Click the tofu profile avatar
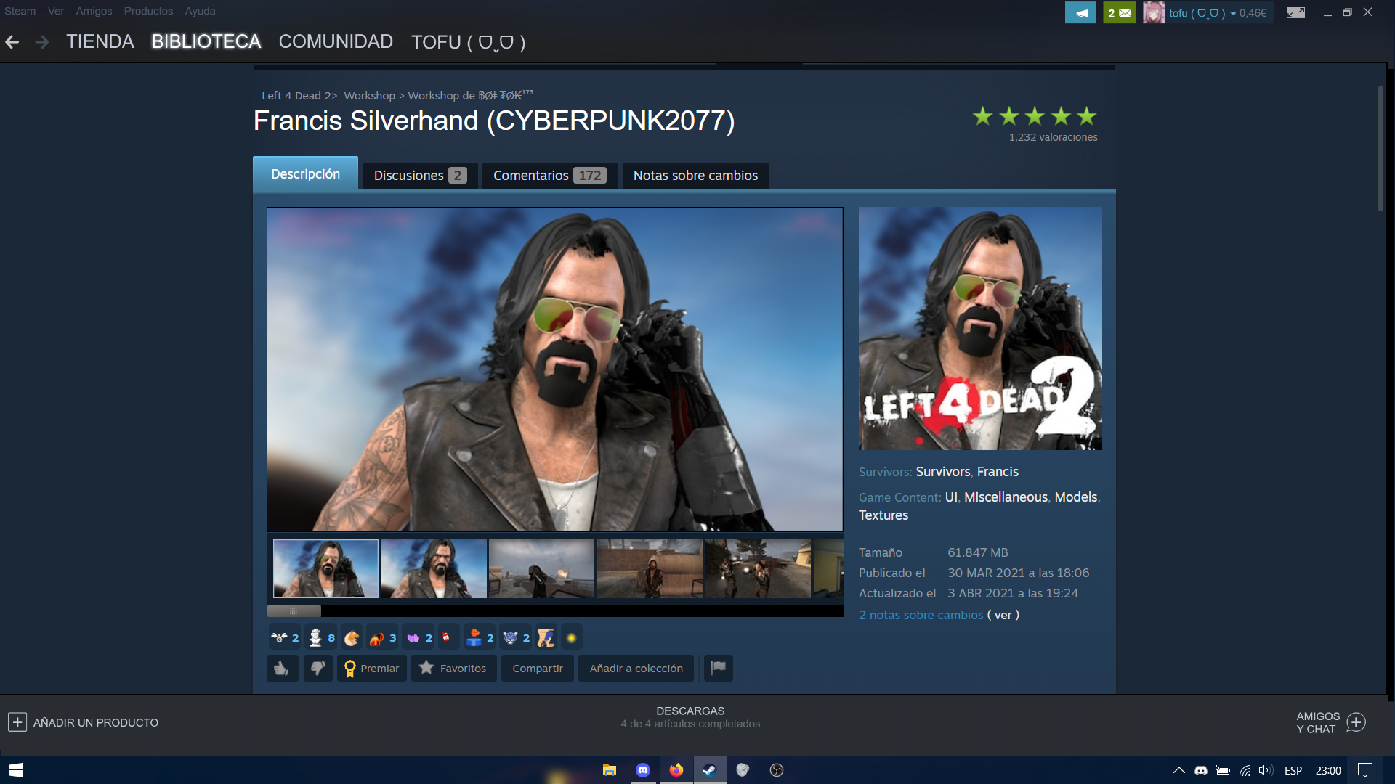Screen dimensions: 1395x784 tap(1154, 12)
